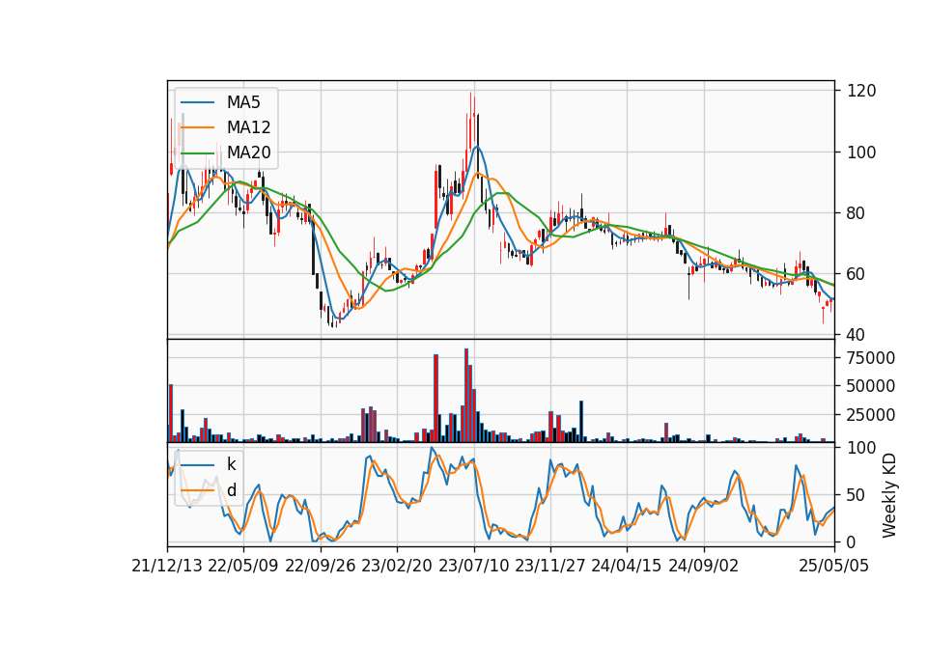The height and width of the screenshot is (666, 927).
Task: Click the 0 tick on Weekly KD axis
Action: point(852,541)
